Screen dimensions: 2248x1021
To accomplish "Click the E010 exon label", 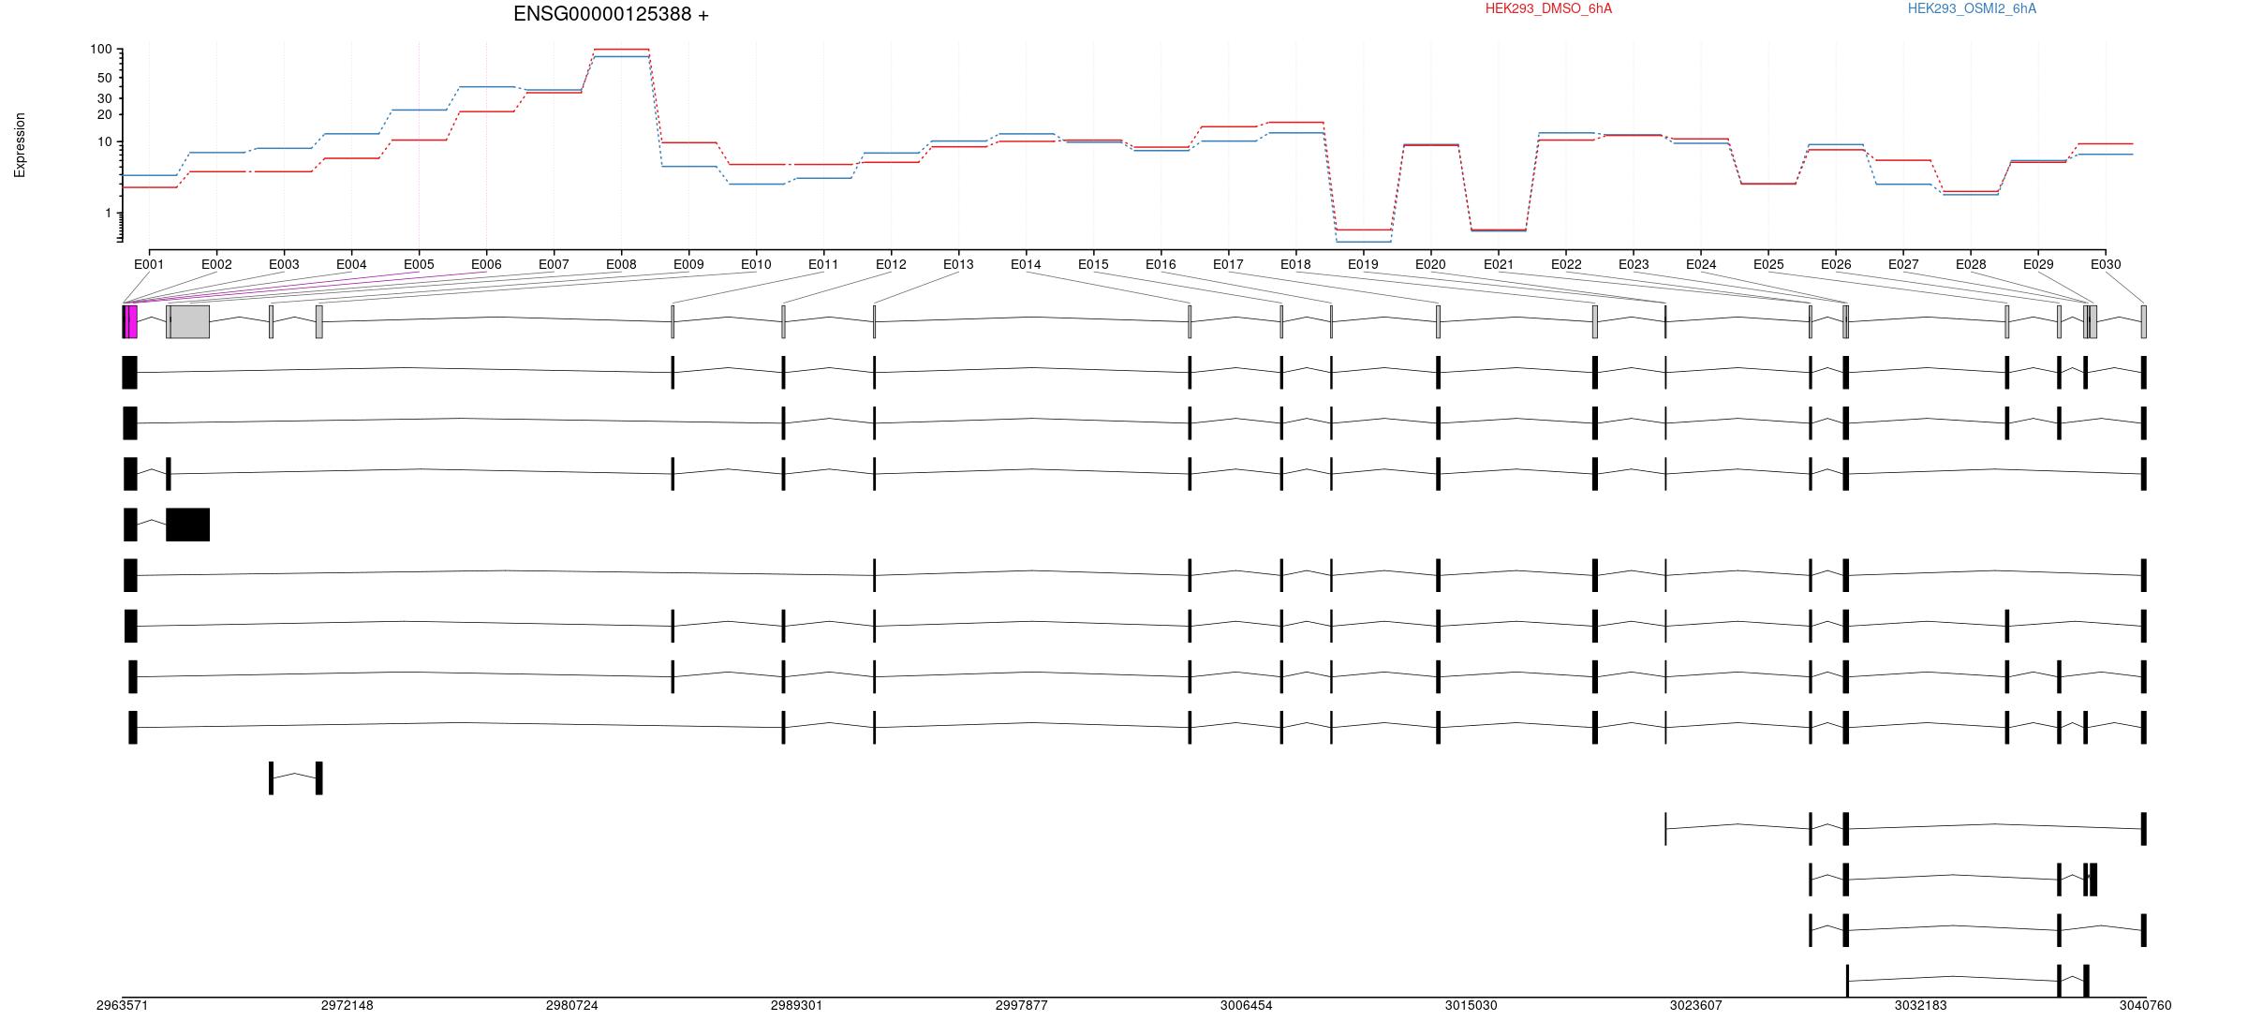I will [756, 264].
